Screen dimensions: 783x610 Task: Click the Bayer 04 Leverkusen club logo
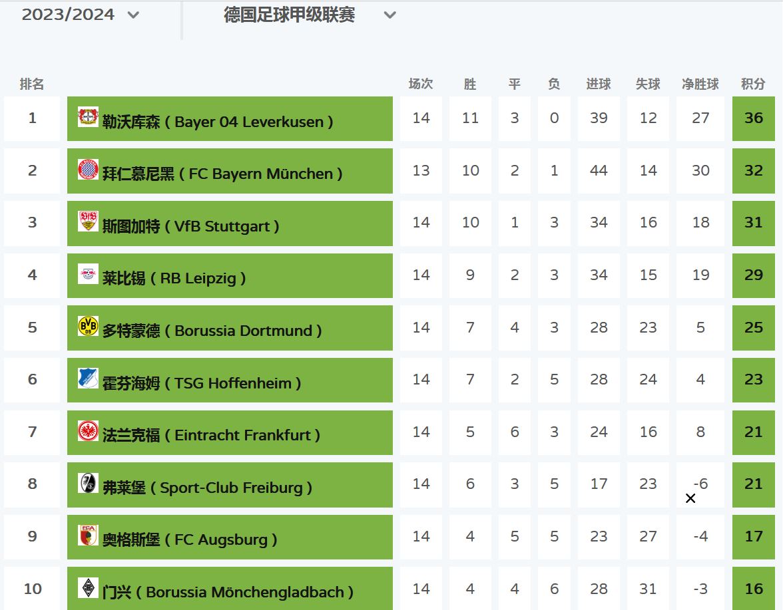pyautogui.click(x=88, y=117)
